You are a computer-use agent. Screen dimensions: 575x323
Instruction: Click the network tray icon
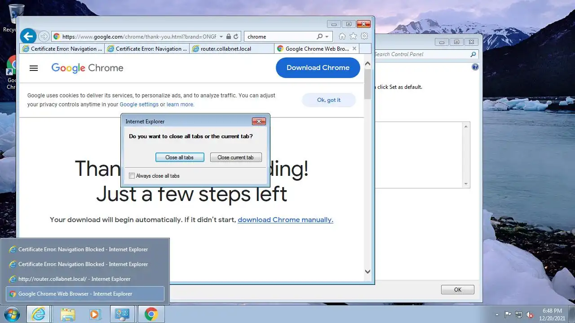[x=519, y=314]
